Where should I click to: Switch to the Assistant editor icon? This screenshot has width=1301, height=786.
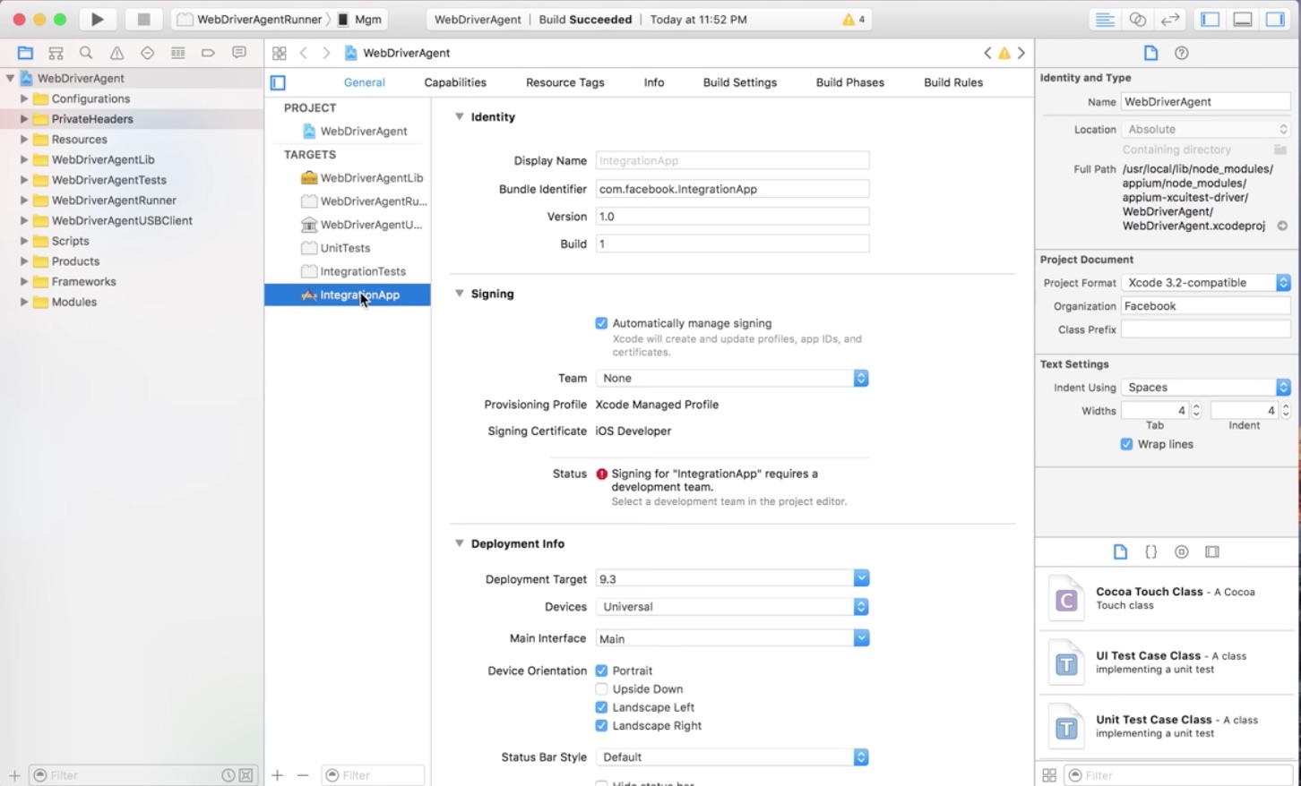click(1137, 19)
